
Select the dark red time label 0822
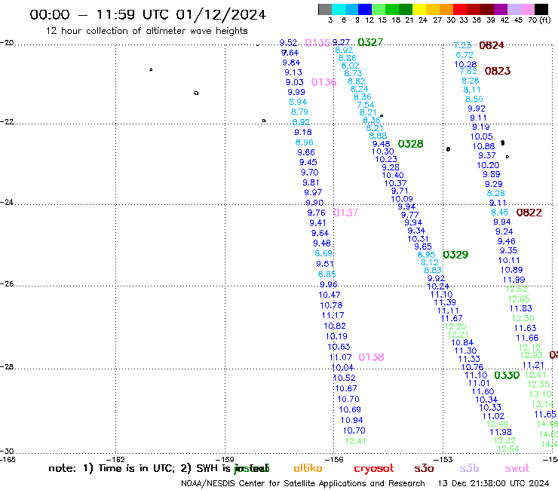[x=529, y=213]
